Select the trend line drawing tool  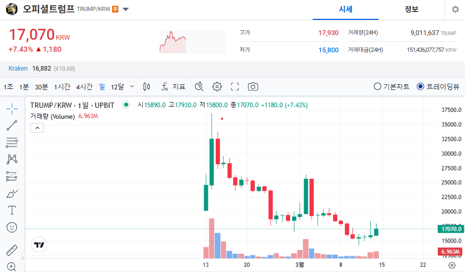[x=12, y=126]
